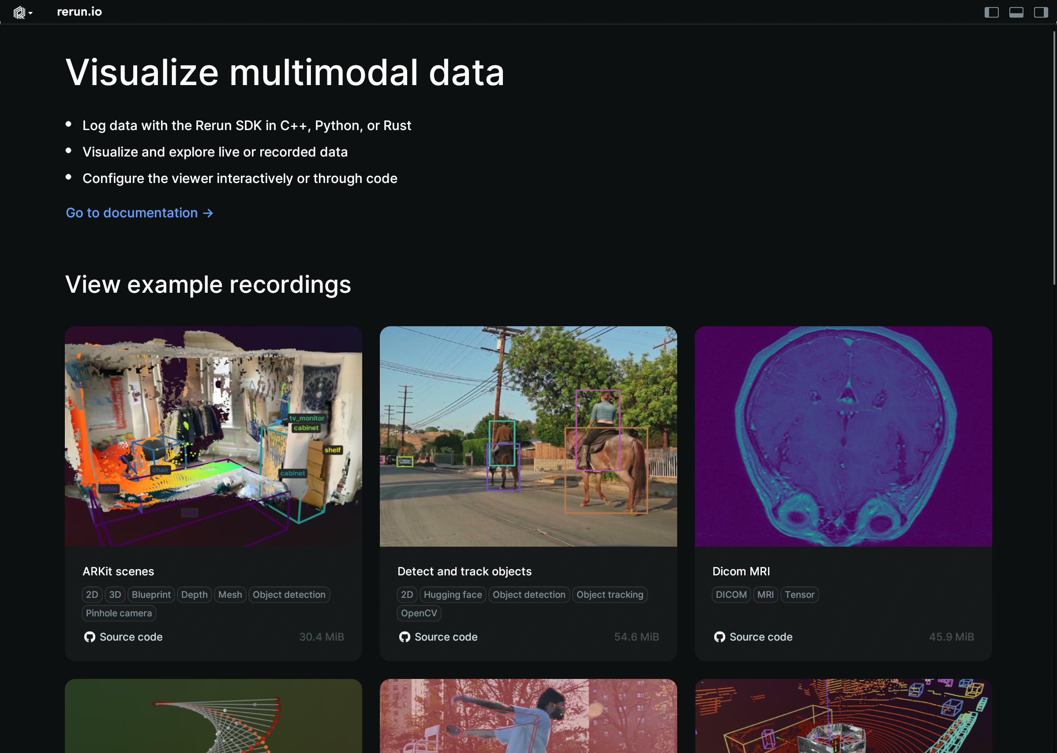Open the Go to documentation link

[x=139, y=213]
